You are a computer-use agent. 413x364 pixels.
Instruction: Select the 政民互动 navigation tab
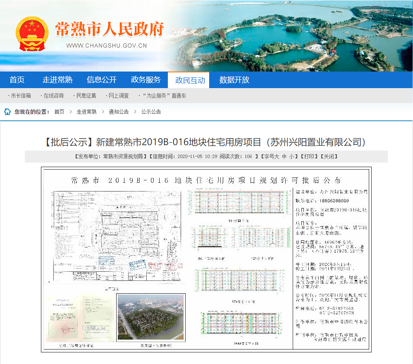tap(189, 80)
